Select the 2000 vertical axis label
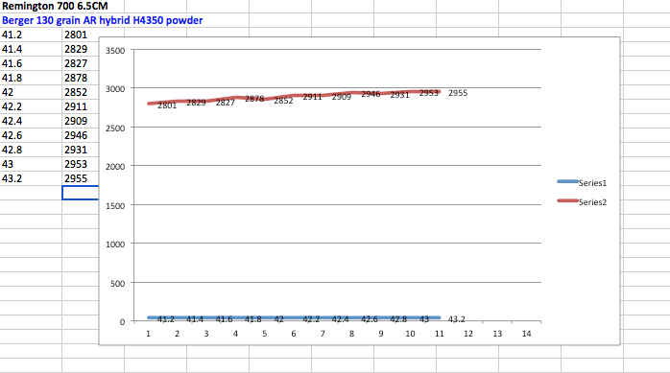 click(x=115, y=167)
